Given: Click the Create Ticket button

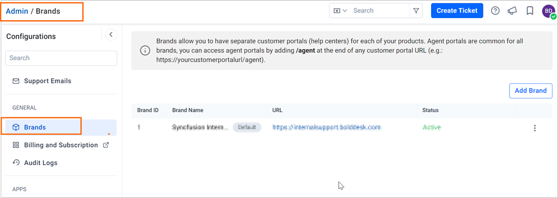Looking at the screenshot, I should 457,11.
